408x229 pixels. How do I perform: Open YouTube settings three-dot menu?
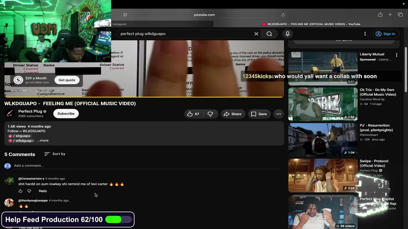coord(365,34)
